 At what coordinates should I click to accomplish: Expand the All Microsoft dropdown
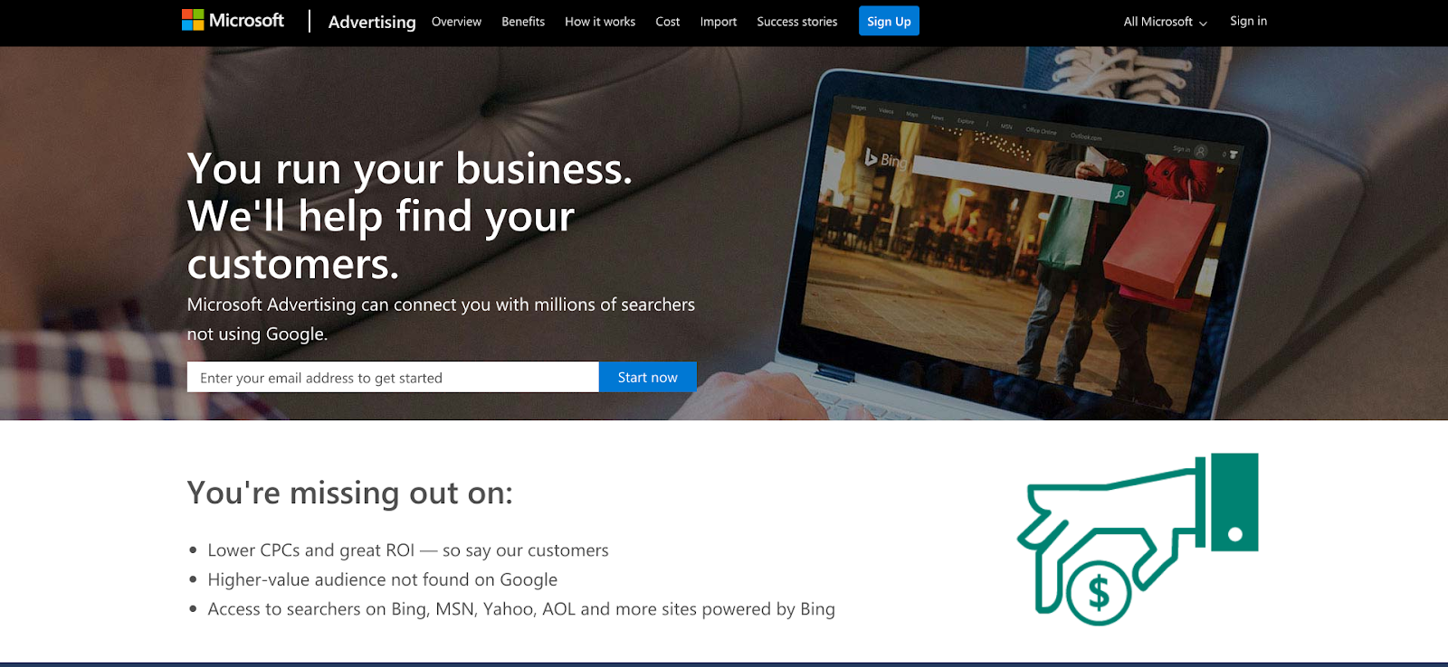1166,22
